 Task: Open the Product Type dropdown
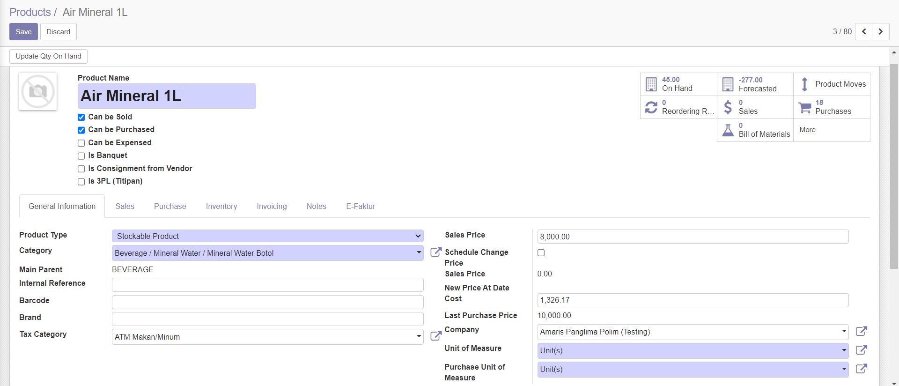coord(267,236)
